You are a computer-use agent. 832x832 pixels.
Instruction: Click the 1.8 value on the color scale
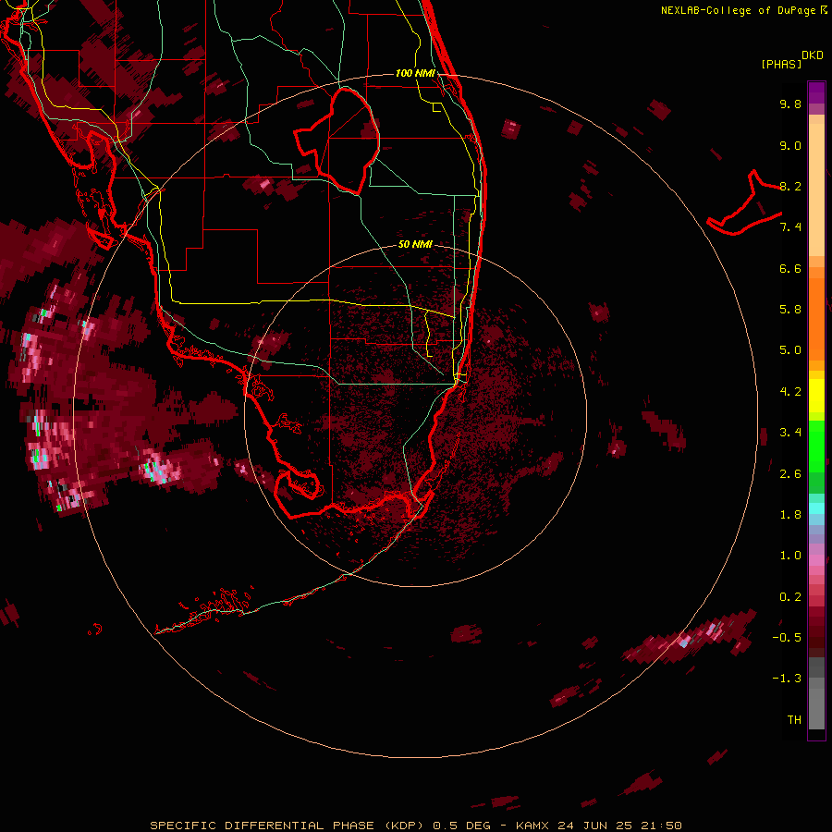[x=790, y=515]
